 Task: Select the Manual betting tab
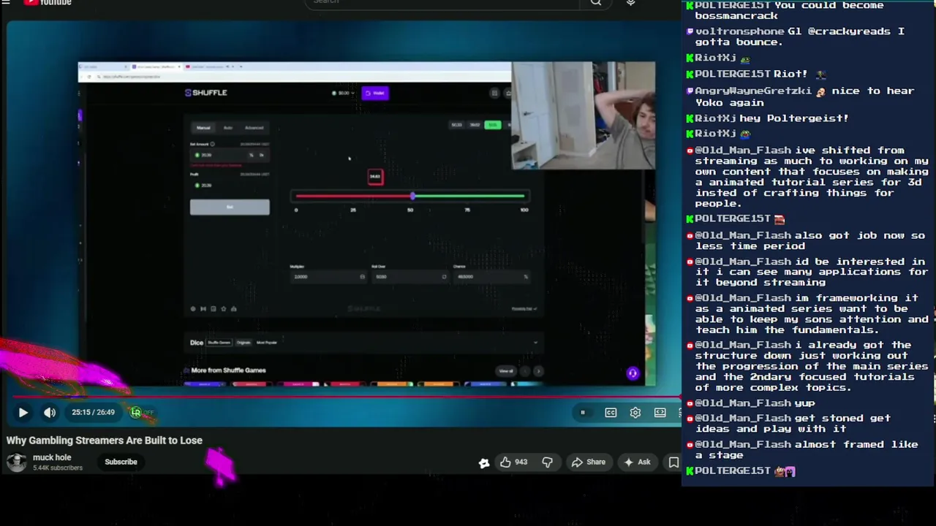coord(203,128)
